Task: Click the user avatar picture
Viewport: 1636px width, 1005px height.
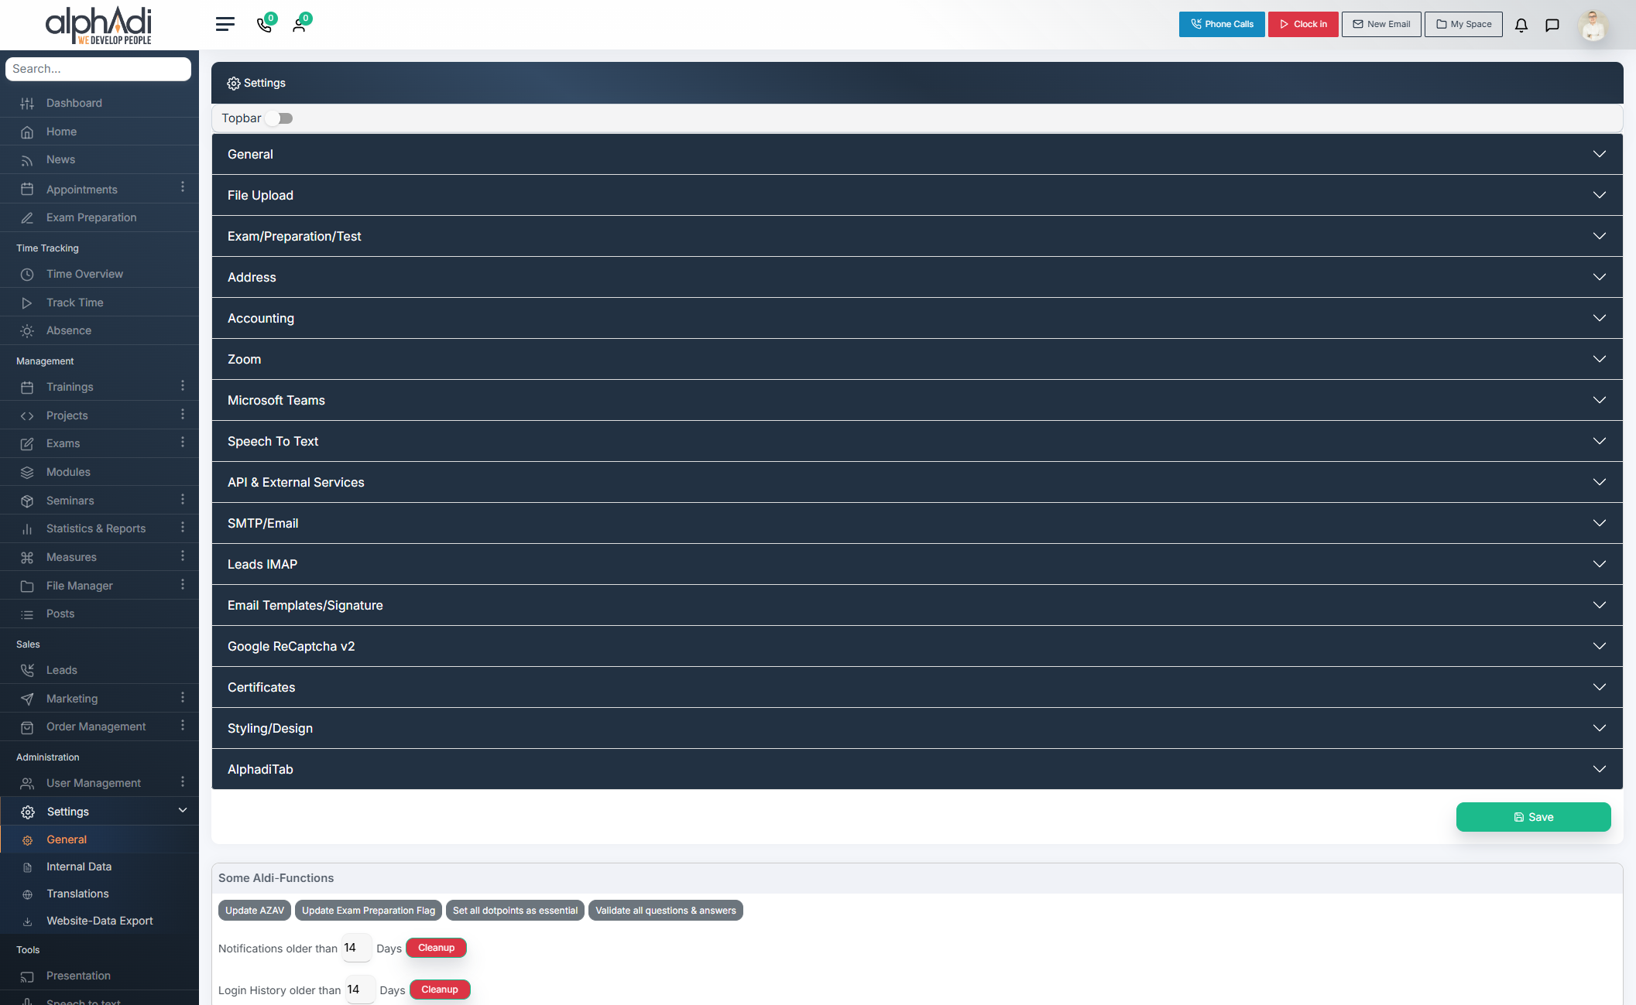Action: tap(1593, 25)
